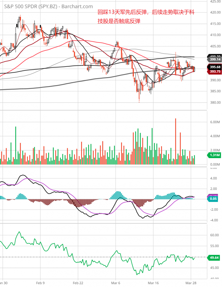Click the -4.00 MACD axis value
Viewport: 222px width, 287px height.
(x=214, y=220)
